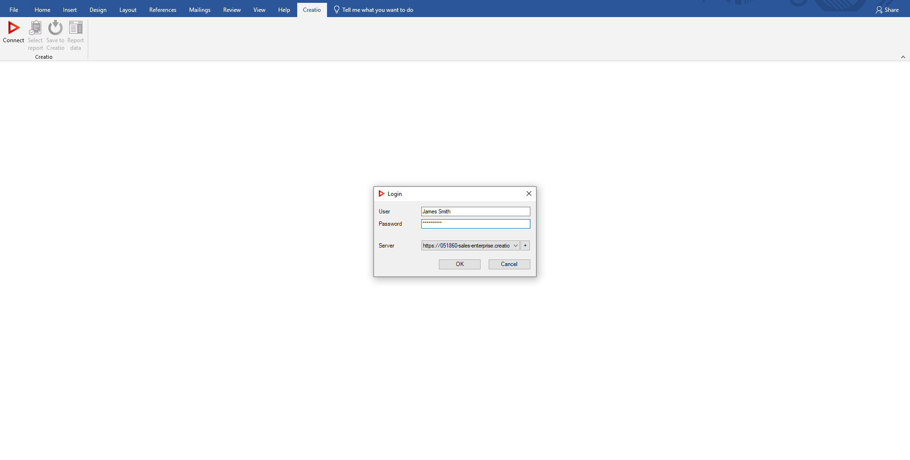The width and height of the screenshot is (910, 460).
Task: Click the Report data icon
Action: 76,28
